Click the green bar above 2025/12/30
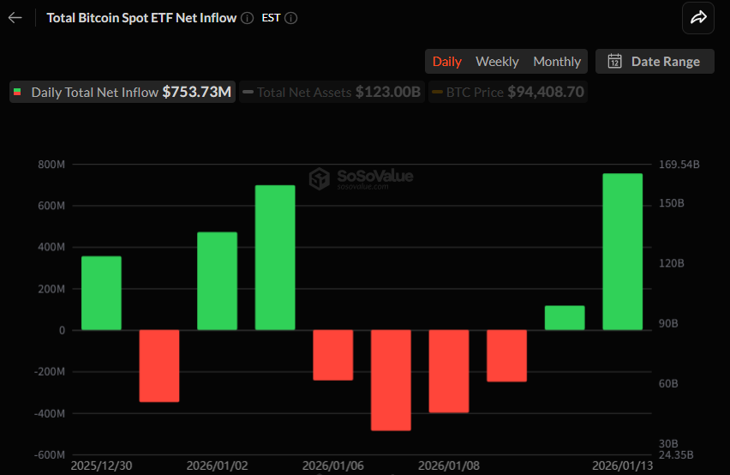Viewport: 730px width, 475px height. click(x=101, y=292)
